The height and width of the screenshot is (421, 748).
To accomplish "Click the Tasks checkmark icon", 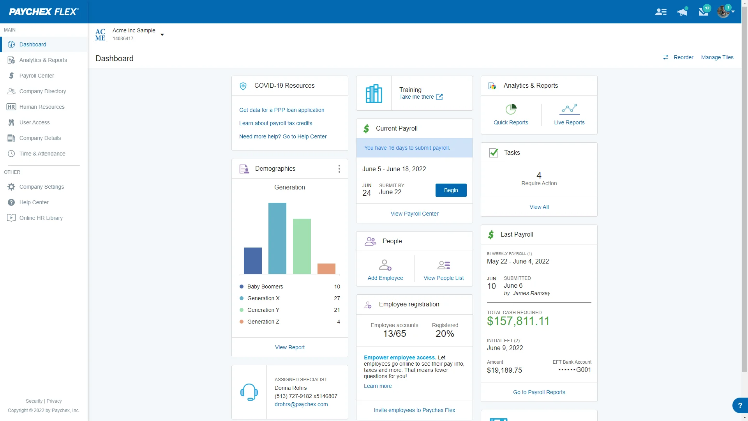I will pyautogui.click(x=494, y=153).
